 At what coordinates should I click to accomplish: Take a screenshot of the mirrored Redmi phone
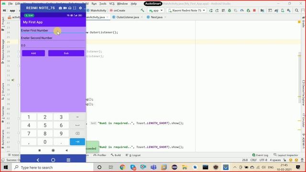(60, 8)
